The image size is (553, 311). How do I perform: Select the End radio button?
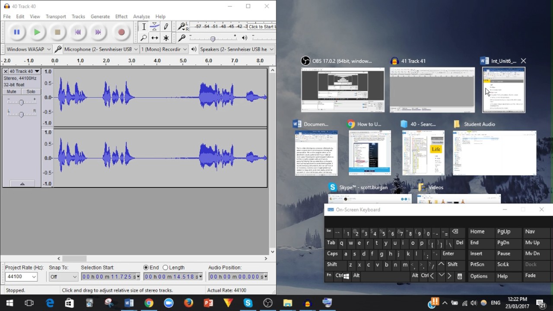[146, 267]
